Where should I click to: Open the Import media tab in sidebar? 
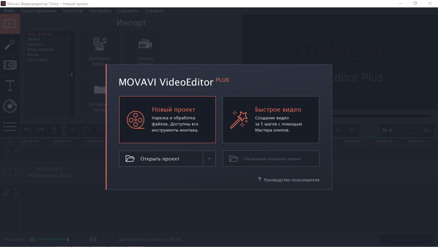pyautogui.click(x=10, y=24)
